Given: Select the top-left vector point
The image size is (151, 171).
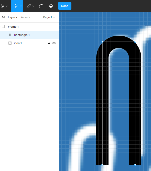Looking at the screenshot, I should click(x=102, y=42).
